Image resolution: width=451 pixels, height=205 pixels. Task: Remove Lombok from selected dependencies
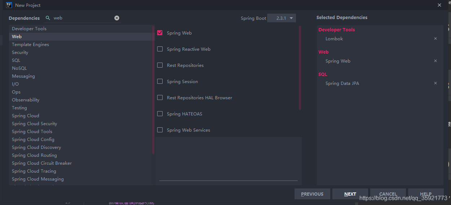[435, 38]
